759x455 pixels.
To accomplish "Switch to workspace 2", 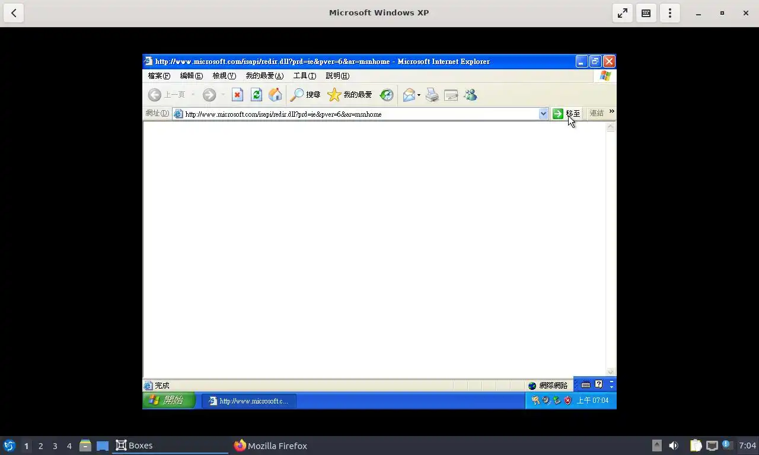I will [40, 446].
